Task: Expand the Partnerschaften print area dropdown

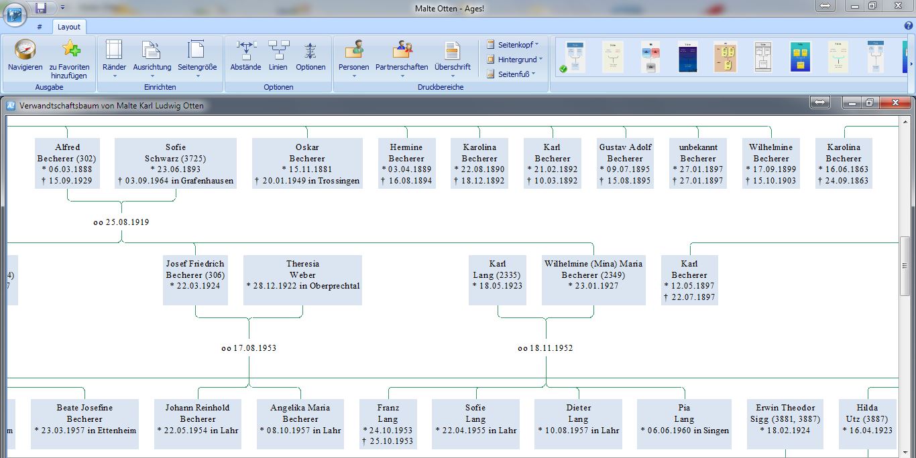Action: 402,76
